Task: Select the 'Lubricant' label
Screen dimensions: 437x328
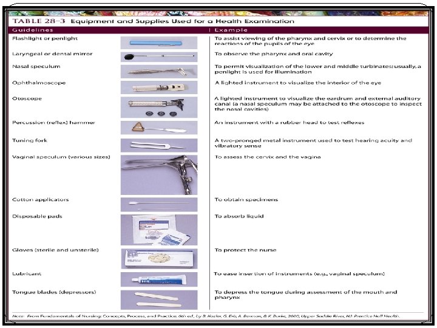Action: [x=27, y=274]
